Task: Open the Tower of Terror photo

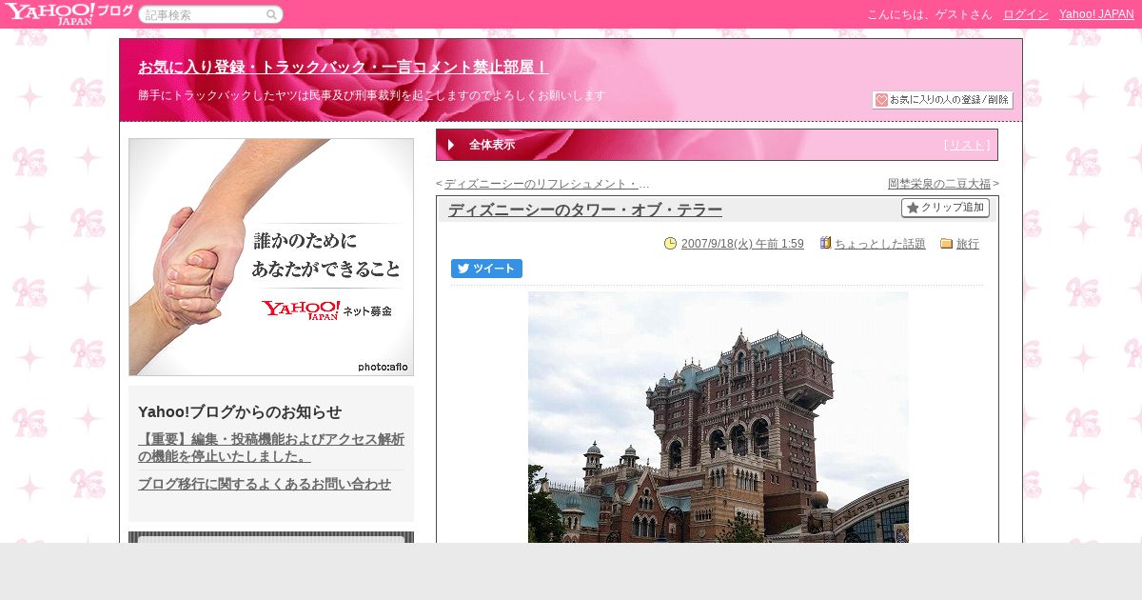Action: (719, 417)
